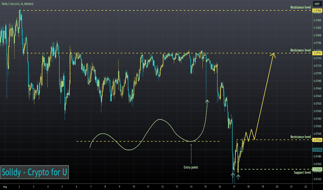Click the 0.07740 price axis value
Screen dimensions: 323x190
pyautogui.click(x=317, y=58)
